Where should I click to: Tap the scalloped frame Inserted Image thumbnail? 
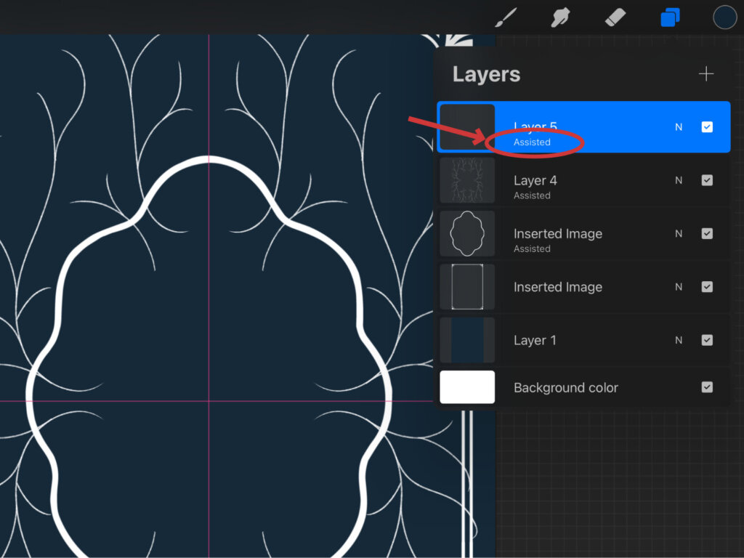[467, 233]
